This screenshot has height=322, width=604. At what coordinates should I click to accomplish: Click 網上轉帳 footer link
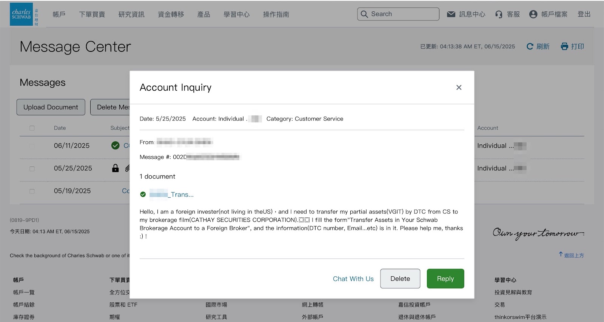coord(313,305)
